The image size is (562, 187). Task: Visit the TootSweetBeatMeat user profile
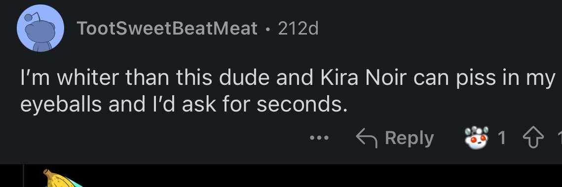(167, 28)
